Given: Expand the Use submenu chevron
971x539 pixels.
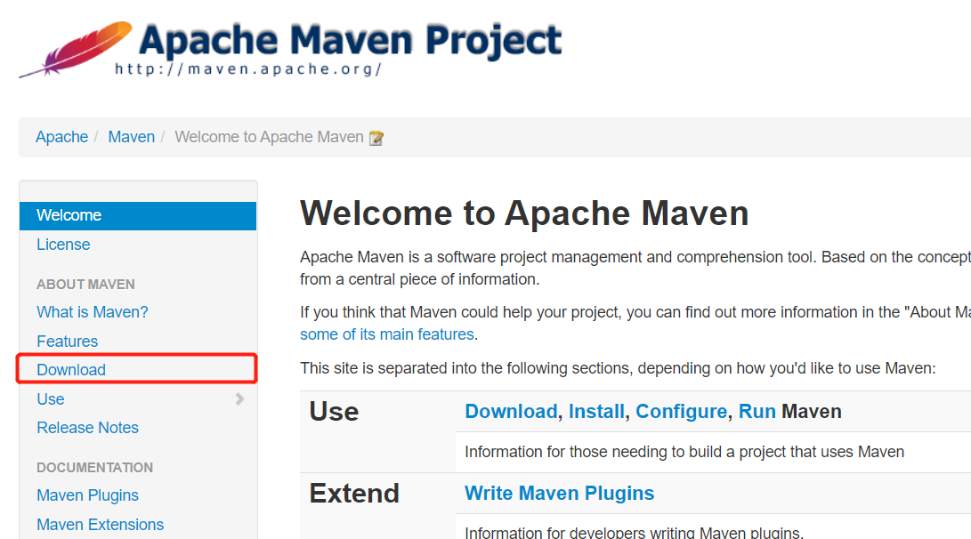Looking at the screenshot, I should 239,399.
